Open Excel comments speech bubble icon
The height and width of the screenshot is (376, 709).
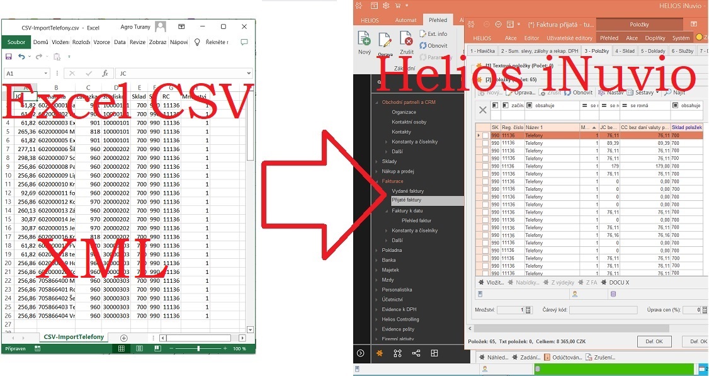[244, 42]
